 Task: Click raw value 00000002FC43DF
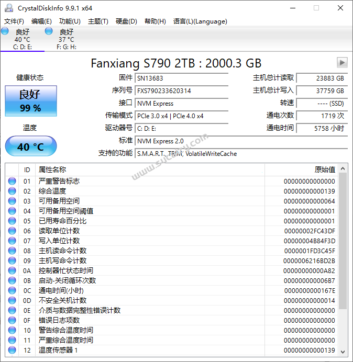pyautogui.click(x=310, y=231)
